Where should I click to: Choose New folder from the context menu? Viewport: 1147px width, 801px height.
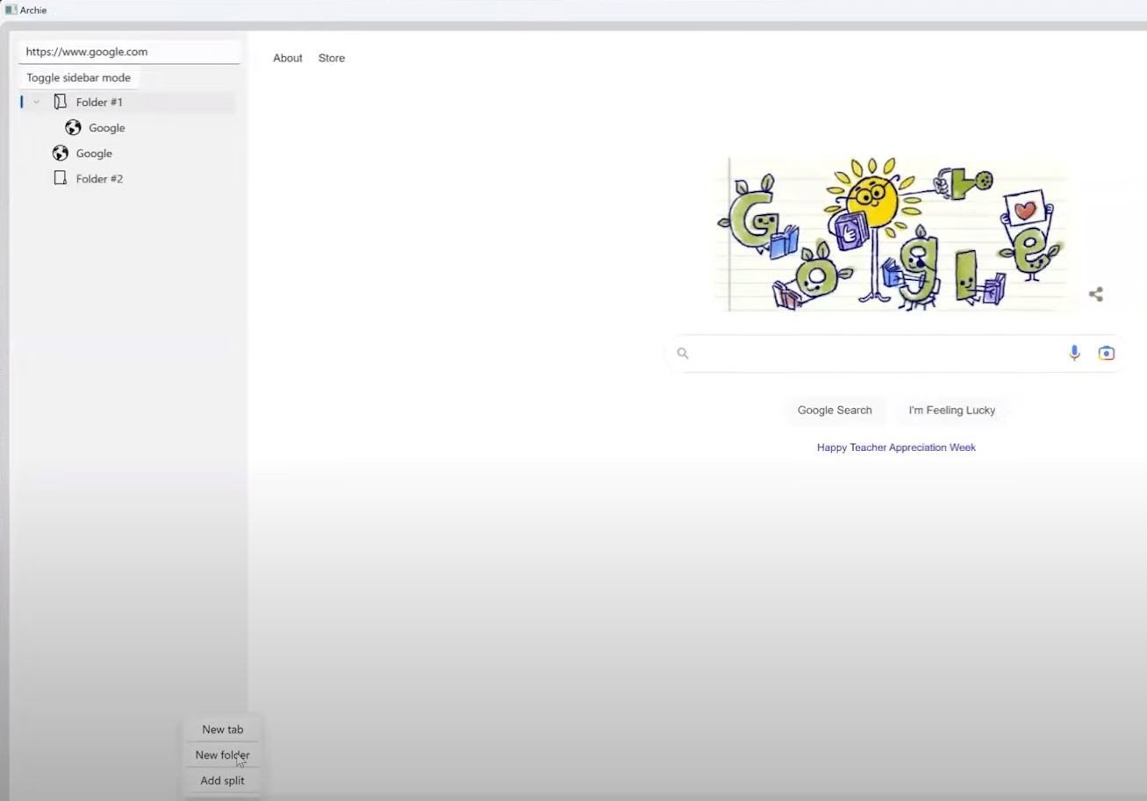(x=222, y=755)
